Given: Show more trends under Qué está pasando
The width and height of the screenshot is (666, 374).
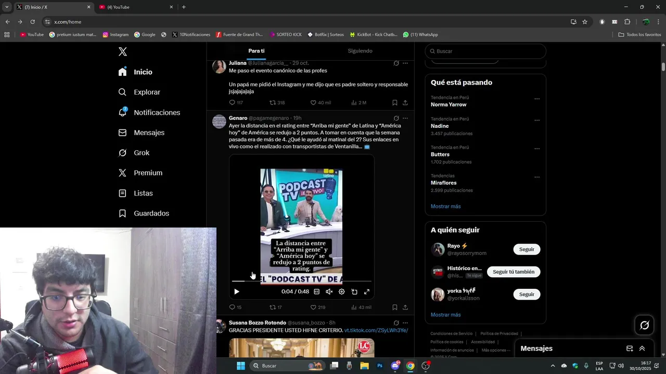Looking at the screenshot, I should (445, 206).
